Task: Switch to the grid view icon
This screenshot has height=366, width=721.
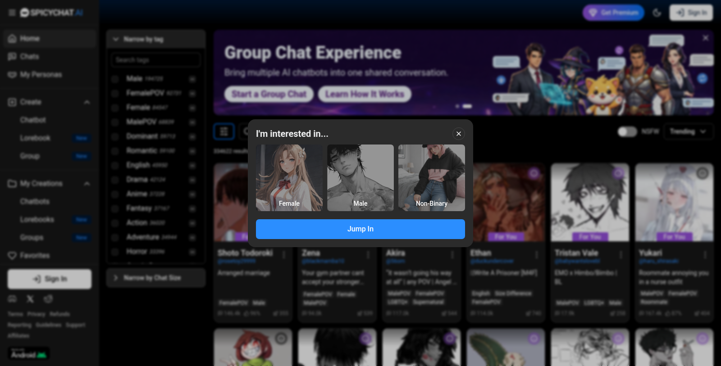Action: (224, 131)
